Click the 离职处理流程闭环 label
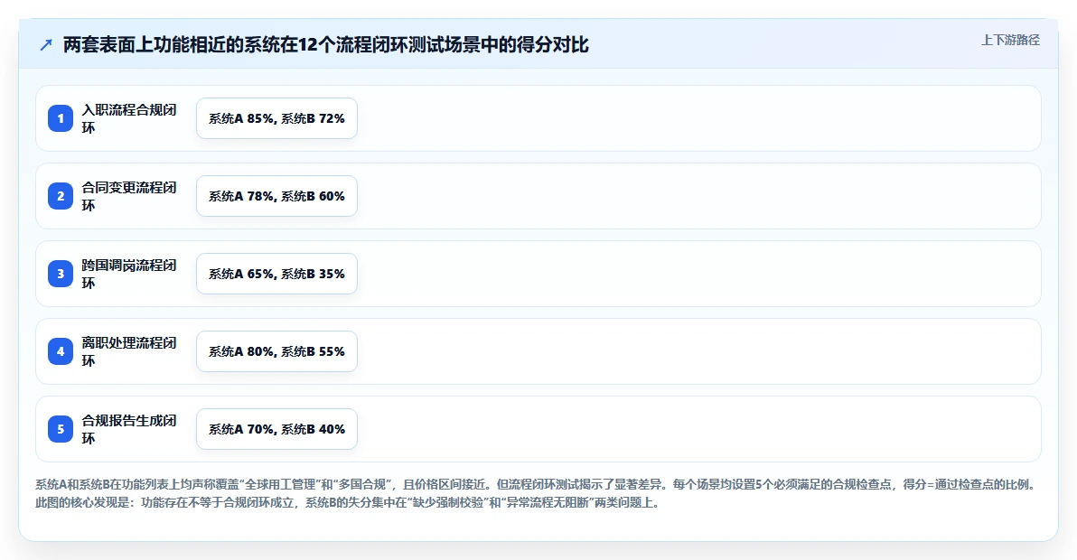Screen dimensions: 1077x560 click(129, 350)
